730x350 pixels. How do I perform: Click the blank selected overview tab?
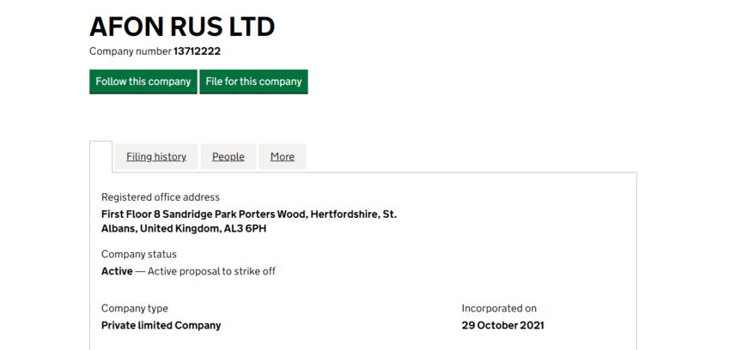[101, 156]
